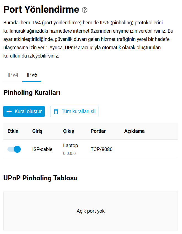Click the plus icon on Kural oluştur
This screenshot has height=234, width=182.
click(9, 111)
